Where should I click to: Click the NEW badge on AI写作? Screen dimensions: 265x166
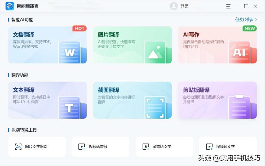pyautogui.click(x=249, y=29)
